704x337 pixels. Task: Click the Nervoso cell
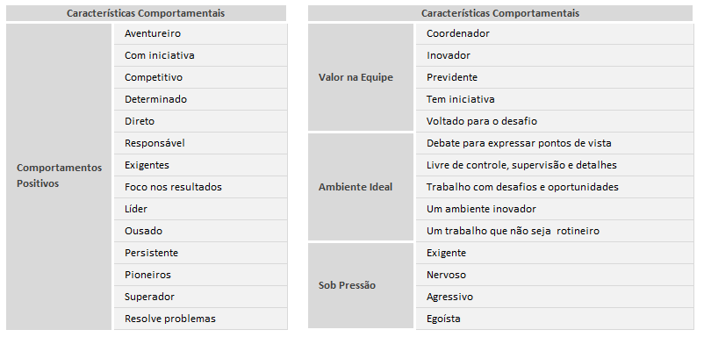coord(555,275)
